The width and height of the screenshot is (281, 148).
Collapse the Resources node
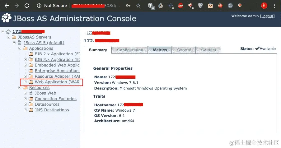tap(20, 87)
